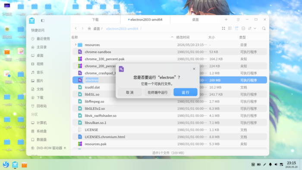Switch to tree view mode
This screenshot has height=170, width=302.
pyautogui.click(x=237, y=28)
